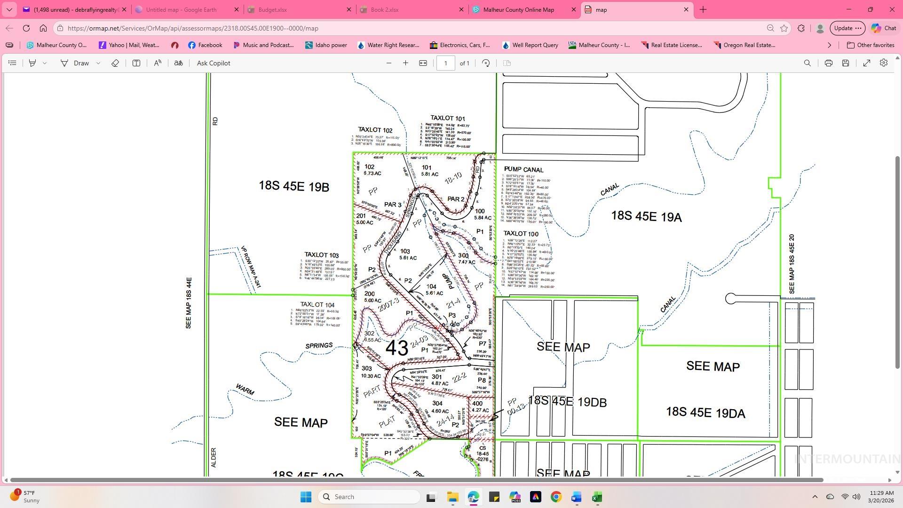Rotate the assessor map page
The height and width of the screenshot is (508, 903).
pos(486,63)
